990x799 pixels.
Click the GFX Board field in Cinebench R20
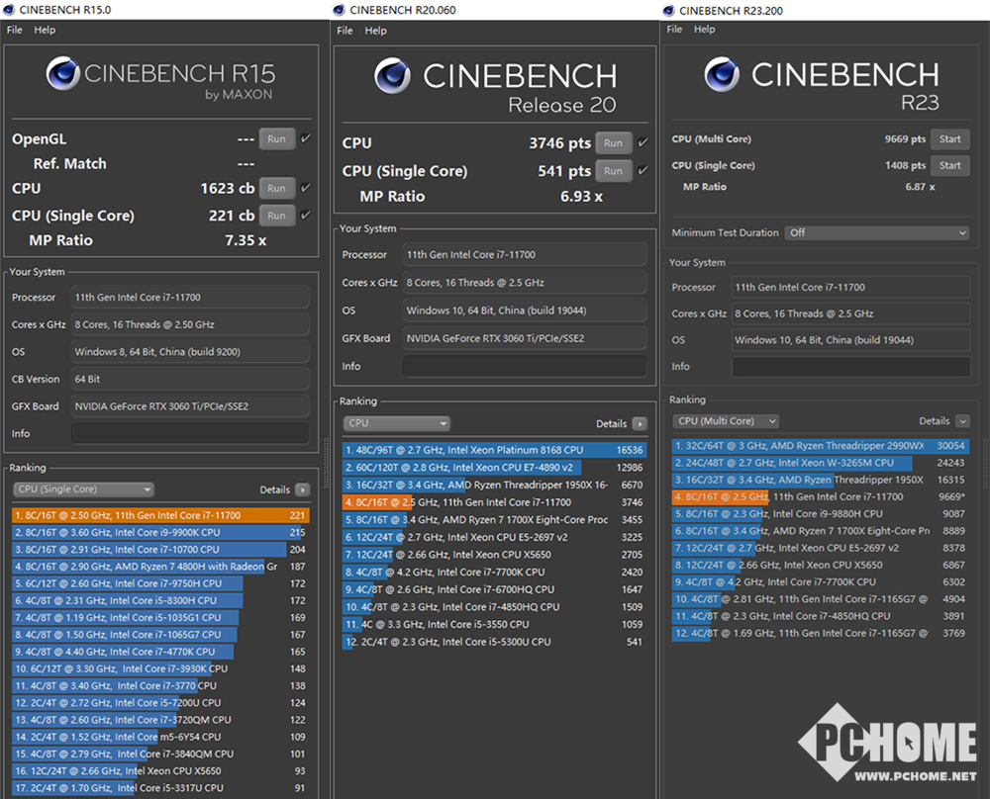(524, 338)
